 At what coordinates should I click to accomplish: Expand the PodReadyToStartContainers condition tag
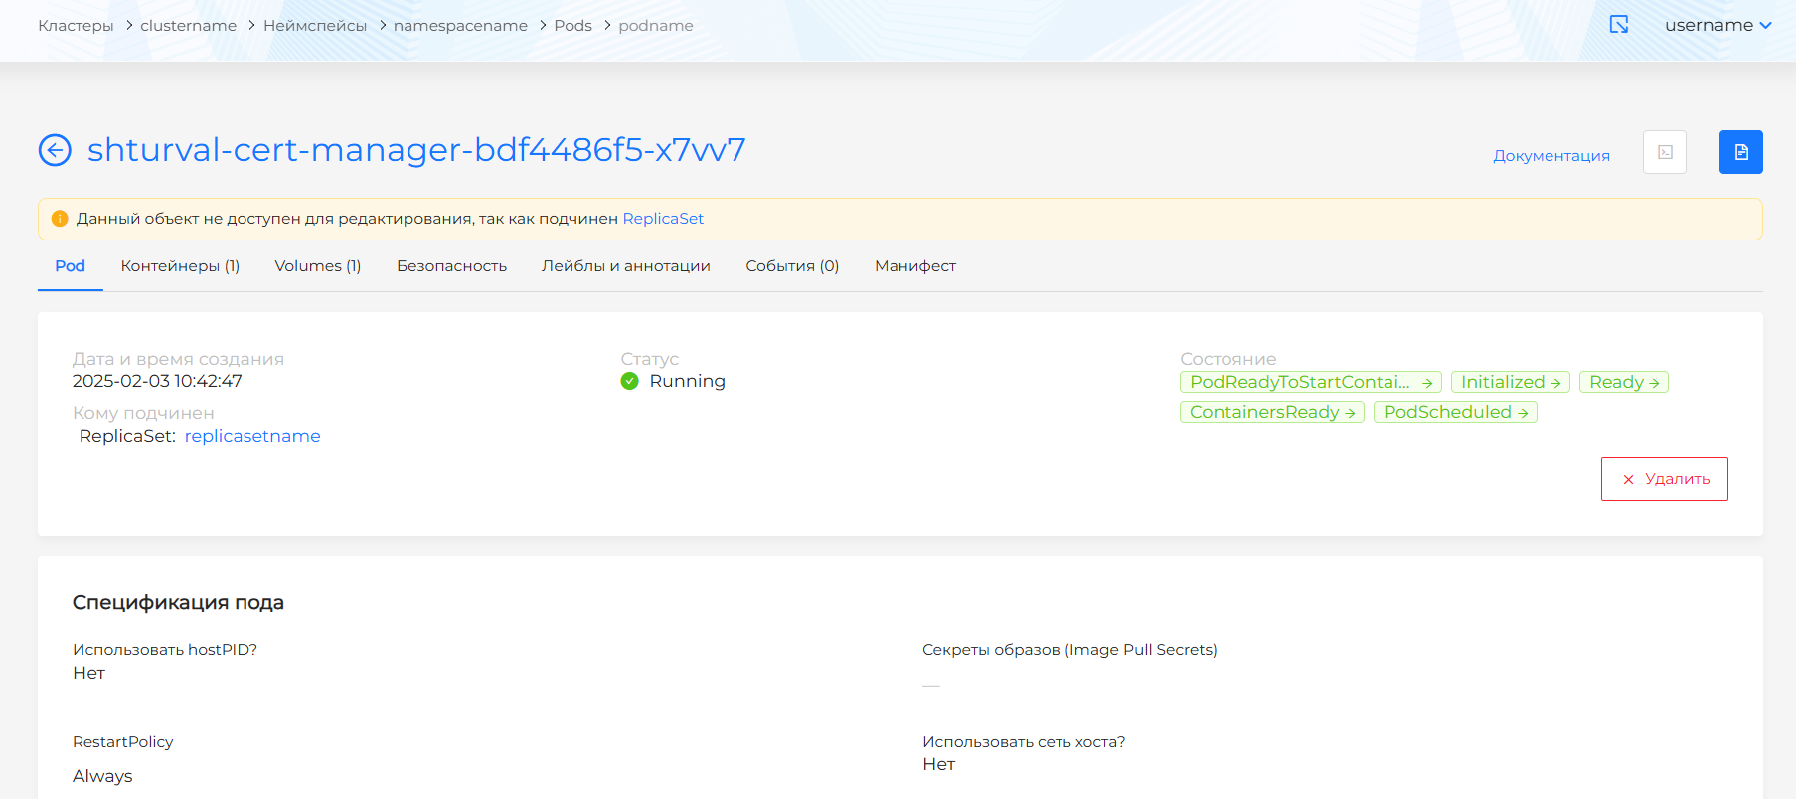(x=1309, y=382)
